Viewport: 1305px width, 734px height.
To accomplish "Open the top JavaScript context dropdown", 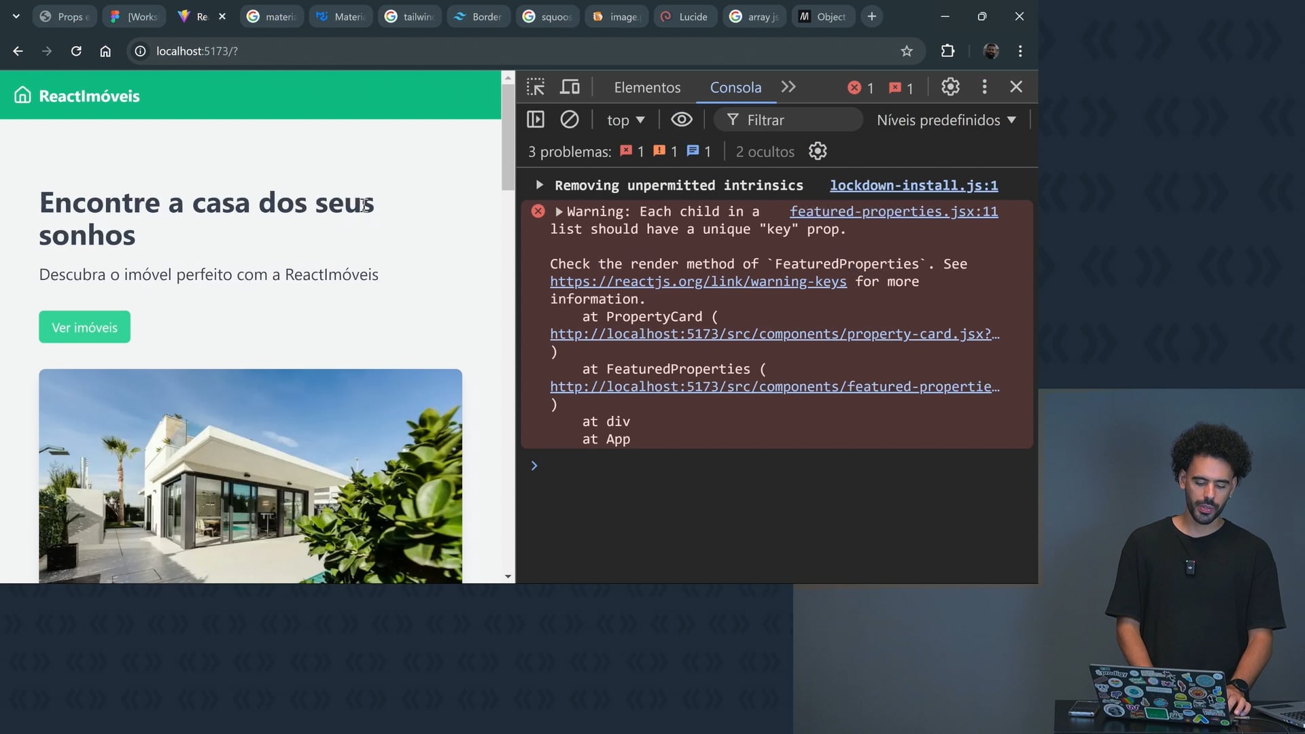I will tap(625, 120).
